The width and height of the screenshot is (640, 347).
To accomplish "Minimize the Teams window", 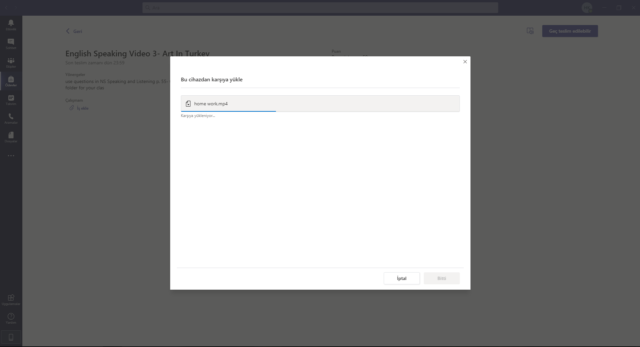I will click(x=604, y=8).
